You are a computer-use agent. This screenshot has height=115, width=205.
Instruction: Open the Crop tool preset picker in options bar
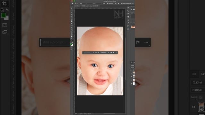[x=76, y=4]
